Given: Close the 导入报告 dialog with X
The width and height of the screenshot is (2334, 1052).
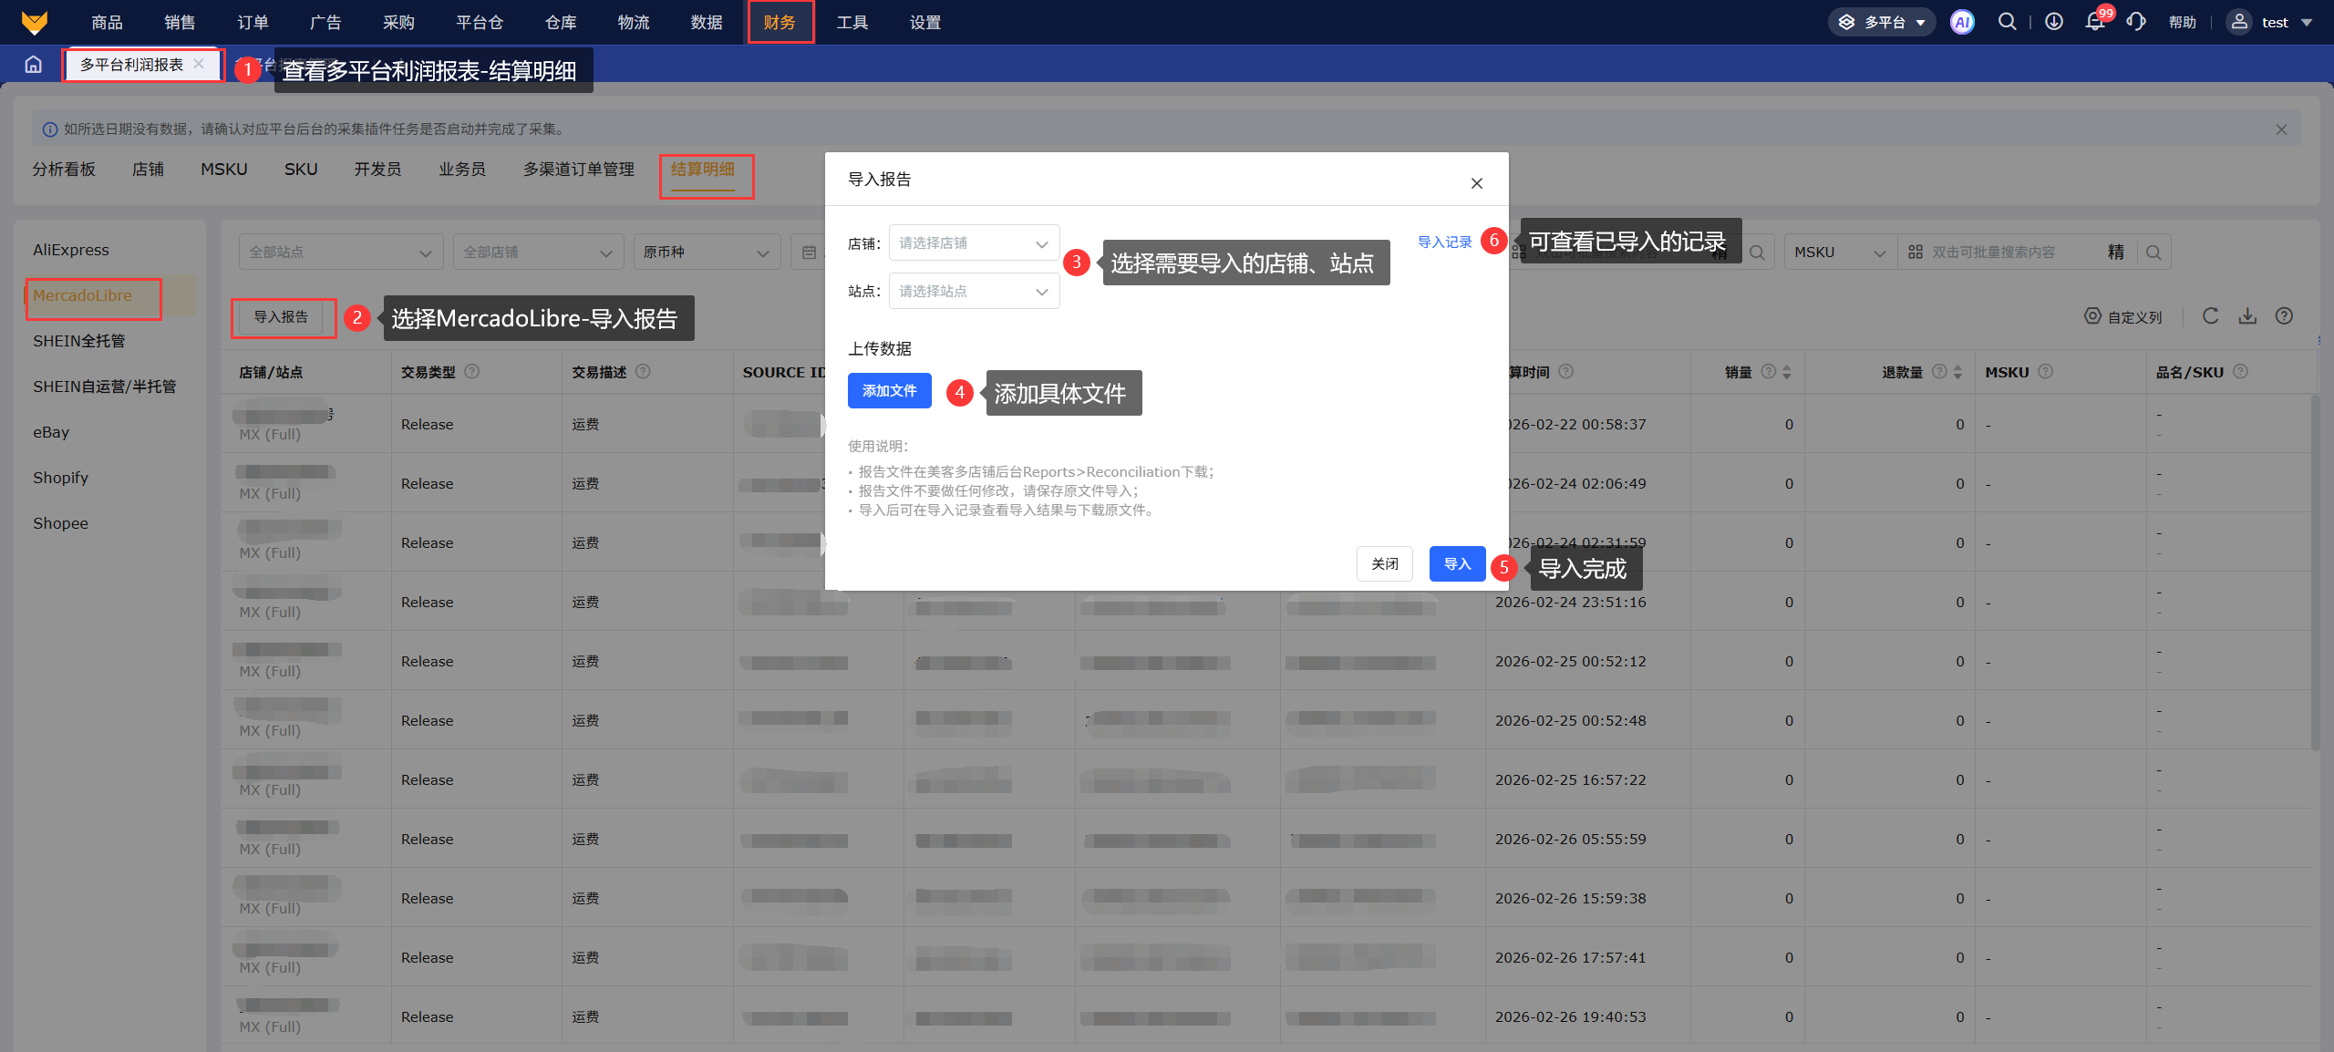Looking at the screenshot, I should pos(1476,183).
